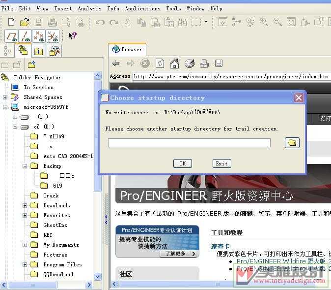Expand the Downloads folder node
331x290 pixels.
[x=25, y=205]
